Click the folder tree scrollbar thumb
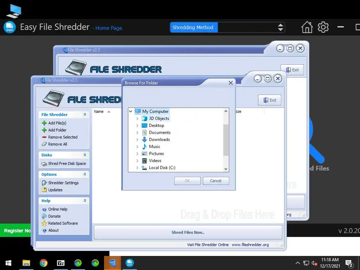 coord(226,140)
